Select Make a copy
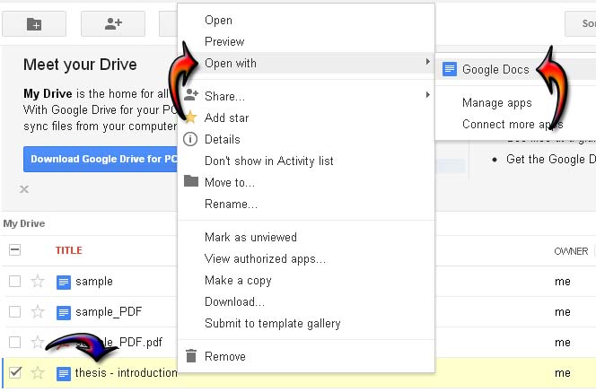This screenshot has height=392, width=596. coord(306,281)
